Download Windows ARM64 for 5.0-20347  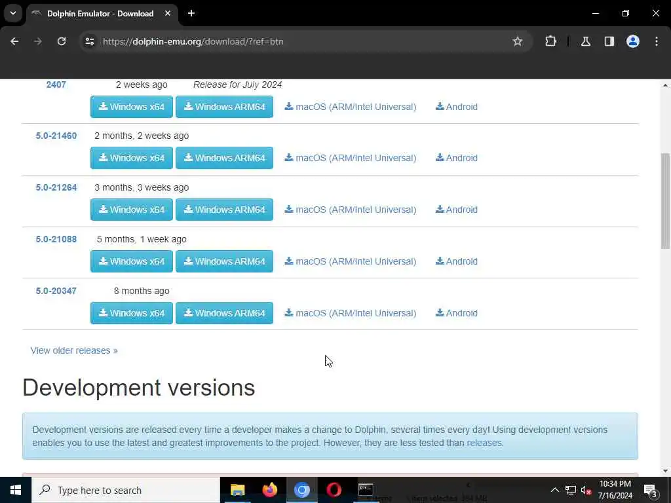pos(224,313)
